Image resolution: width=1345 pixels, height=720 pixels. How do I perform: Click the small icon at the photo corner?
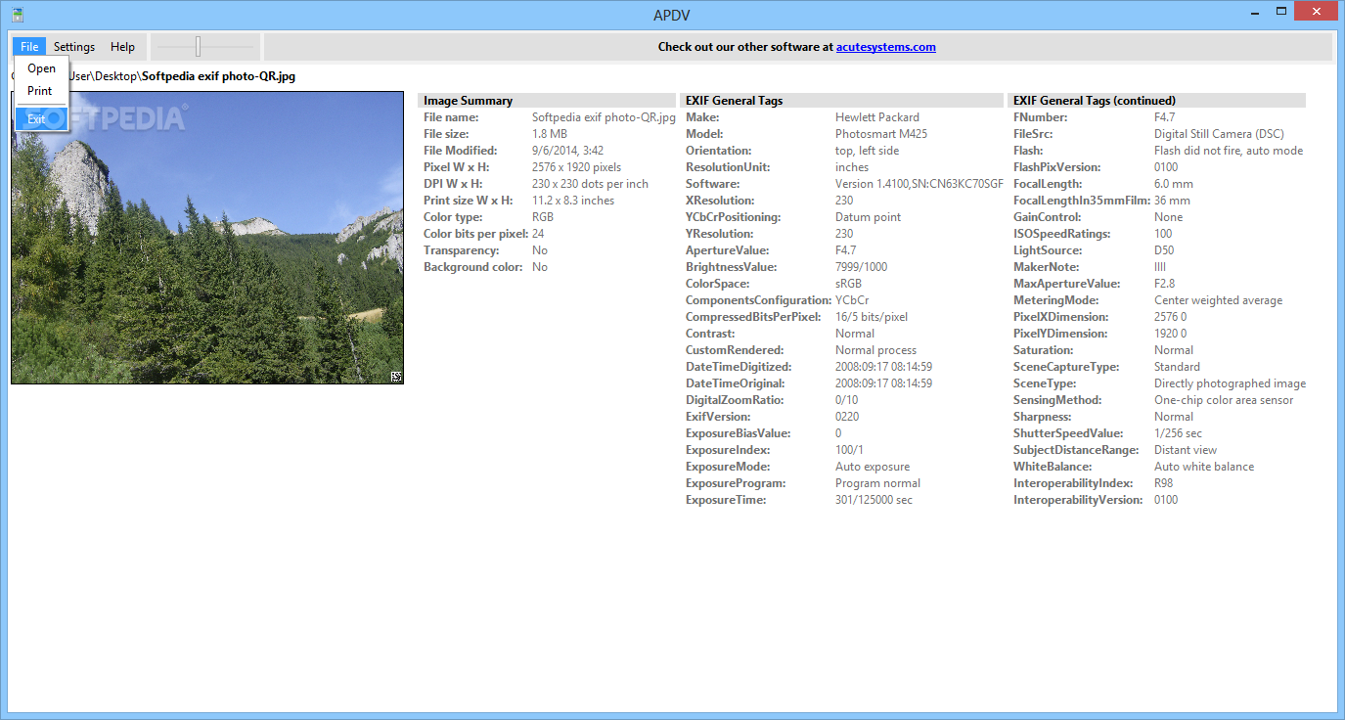(x=396, y=377)
